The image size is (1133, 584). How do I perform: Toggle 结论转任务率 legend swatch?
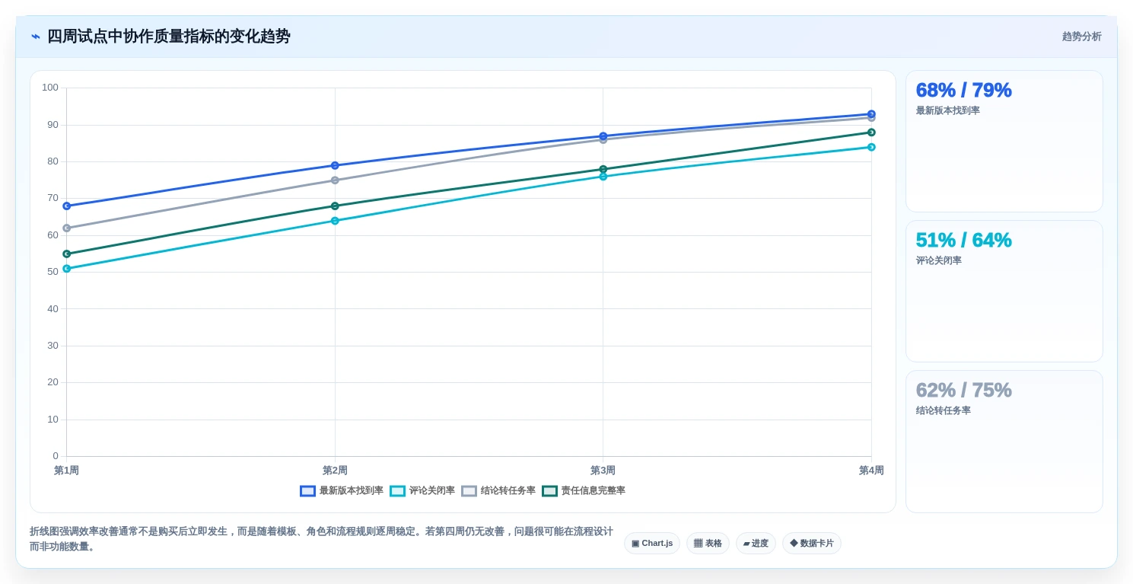pyautogui.click(x=469, y=491)
